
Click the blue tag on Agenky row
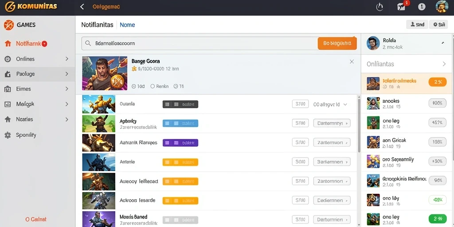click(x=180, y=123)
